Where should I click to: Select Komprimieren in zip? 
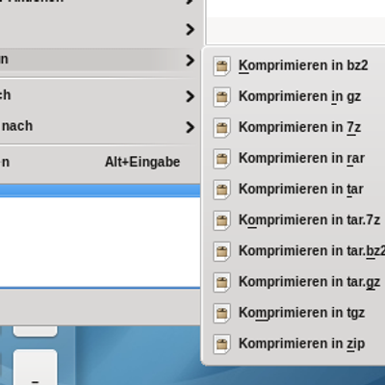pos(295,344)
